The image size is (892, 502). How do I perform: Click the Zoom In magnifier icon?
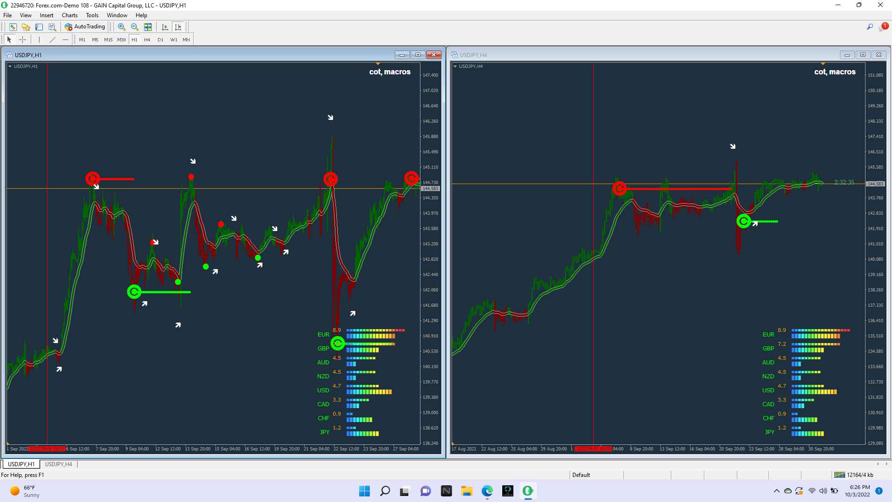[122, 27]
